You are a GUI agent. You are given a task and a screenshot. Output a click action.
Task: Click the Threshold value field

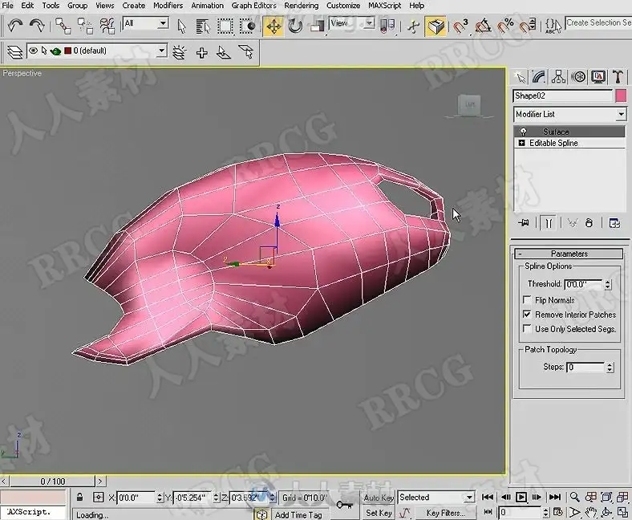pyautogui.click(x=583, y=284)
